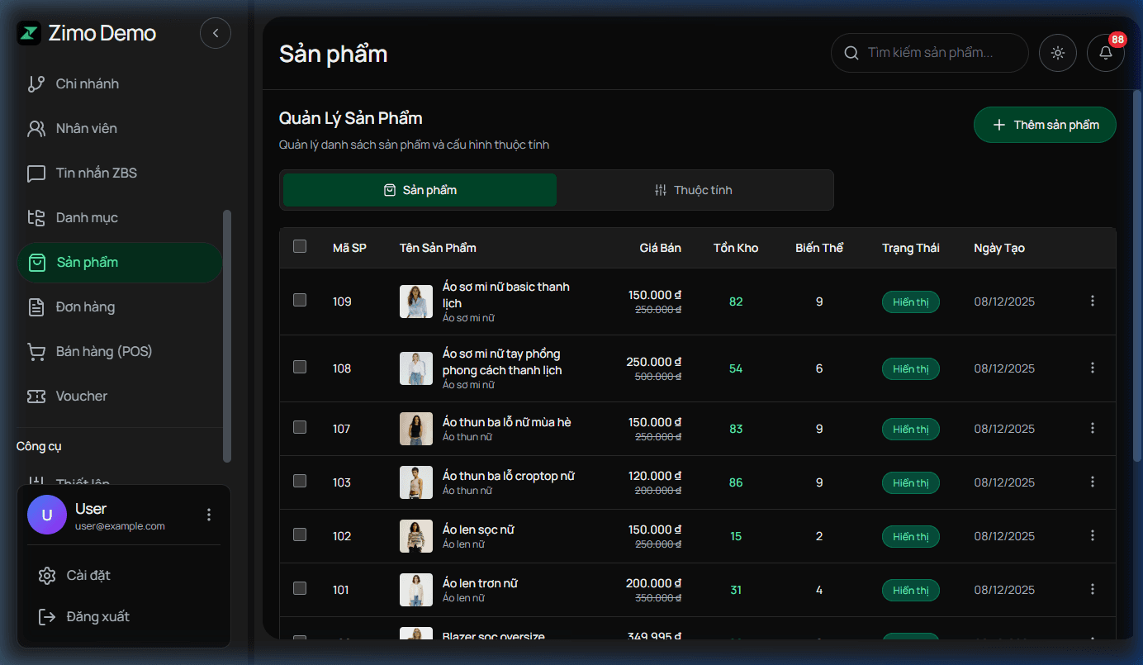Image resolution: width=1143 pixels, height=665 pixels.
Task: Open user account options three-dot menu
Action: (209, 515)
